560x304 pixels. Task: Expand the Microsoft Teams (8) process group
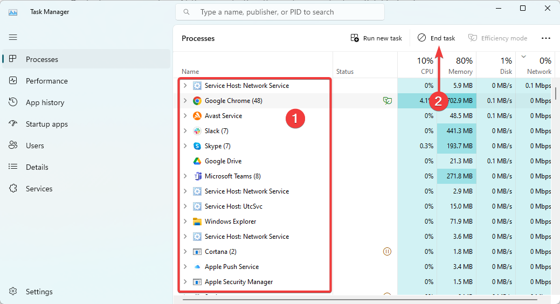(185, 176)
